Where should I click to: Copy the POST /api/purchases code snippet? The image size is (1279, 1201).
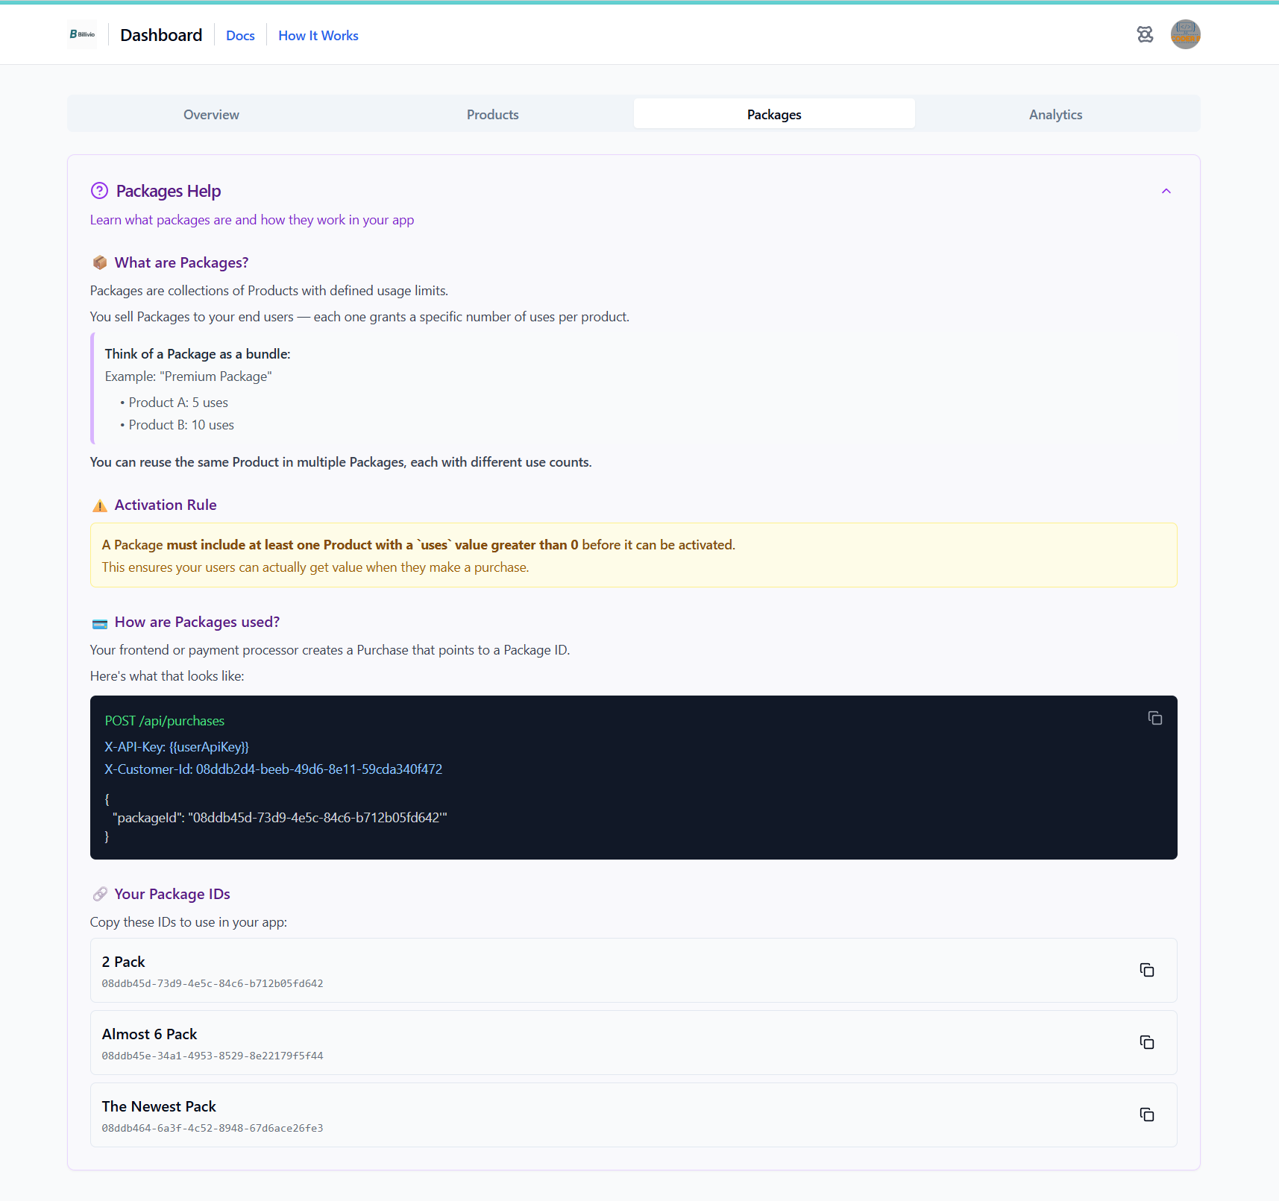(1154, 718)
